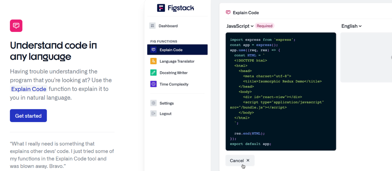Click the Docstring Writer green icon
This screenshot has width=392, height=171.
153,72
